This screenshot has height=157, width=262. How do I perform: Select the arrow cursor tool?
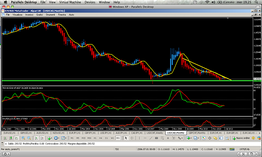pos(126,138)
